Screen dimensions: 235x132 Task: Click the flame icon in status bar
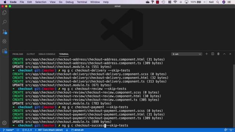point(67,130)
